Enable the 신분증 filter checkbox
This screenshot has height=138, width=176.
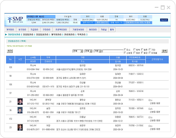pos(125,53)
